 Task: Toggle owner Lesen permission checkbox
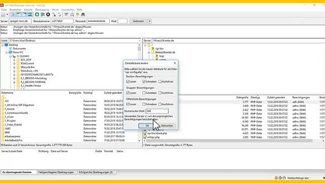(128, 81)
